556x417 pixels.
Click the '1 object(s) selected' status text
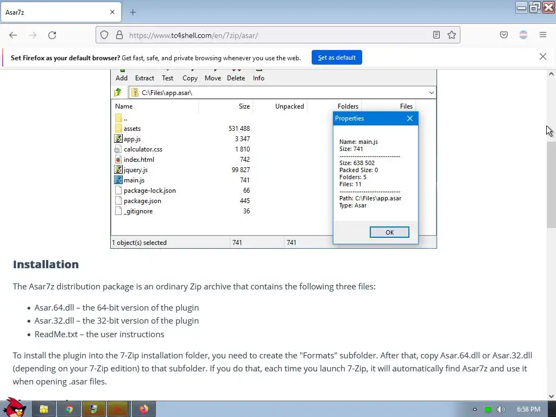pos(140,243)
